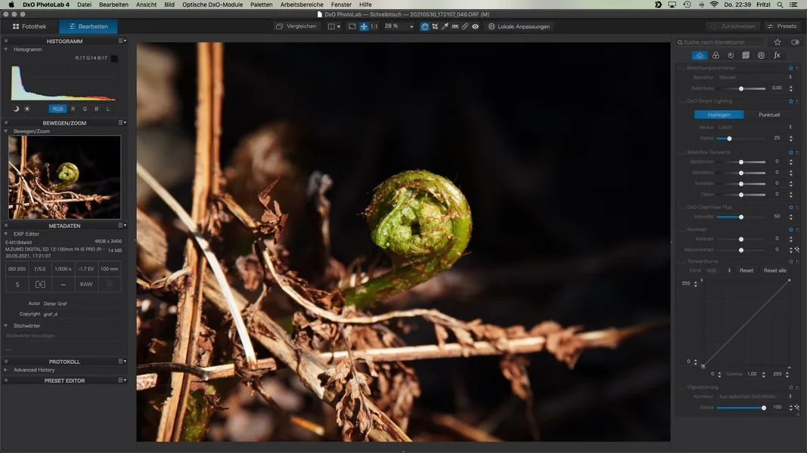807x453 pixels.
Task: Open Spotlight search in the macOS menu bar
Action: point(781,5)
